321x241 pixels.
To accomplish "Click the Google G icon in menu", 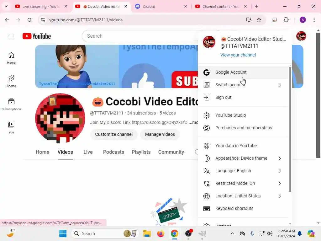I will pos(207,72).
